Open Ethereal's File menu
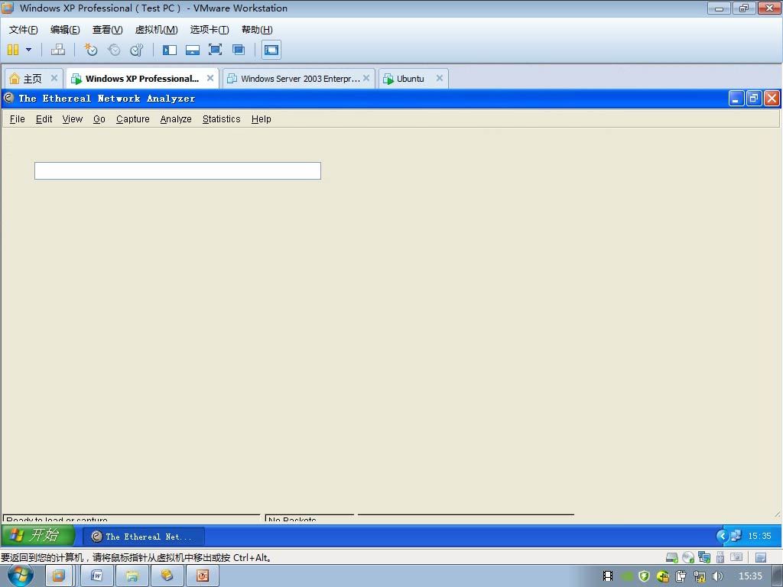 (17, 118)
